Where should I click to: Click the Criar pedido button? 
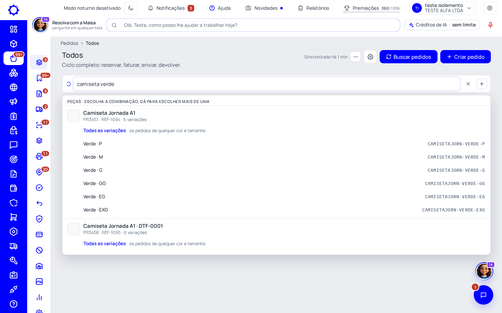coord(465,57)
